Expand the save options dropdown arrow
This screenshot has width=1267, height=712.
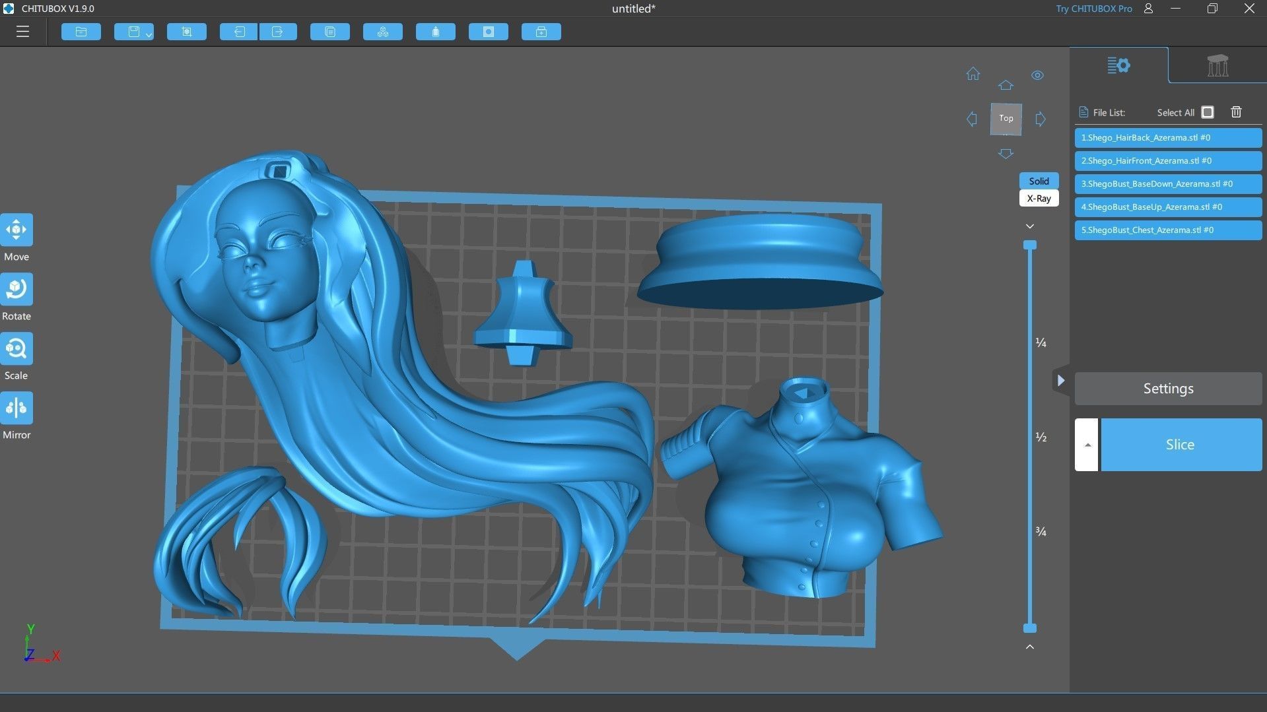click(x=149, y=34)
